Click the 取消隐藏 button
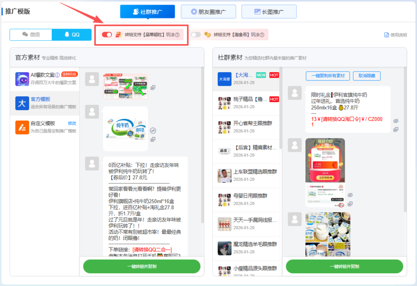 (x=367, y=76)
